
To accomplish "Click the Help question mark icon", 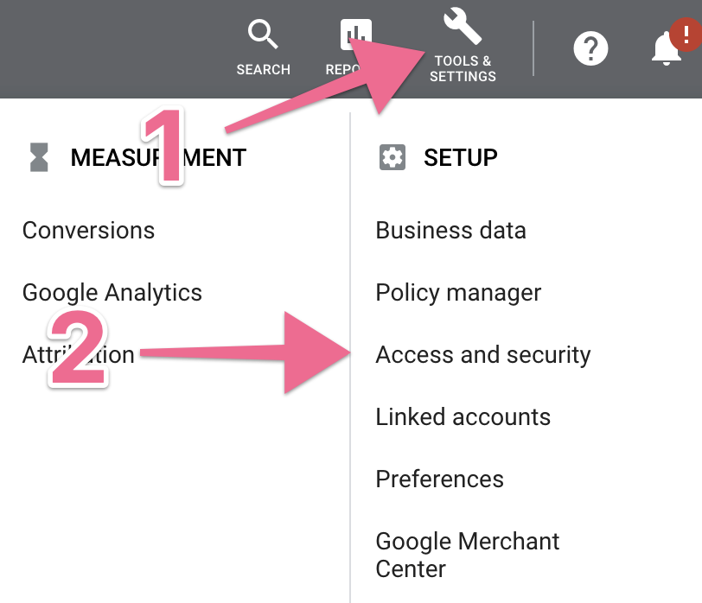I will click(x=592, y=47).
